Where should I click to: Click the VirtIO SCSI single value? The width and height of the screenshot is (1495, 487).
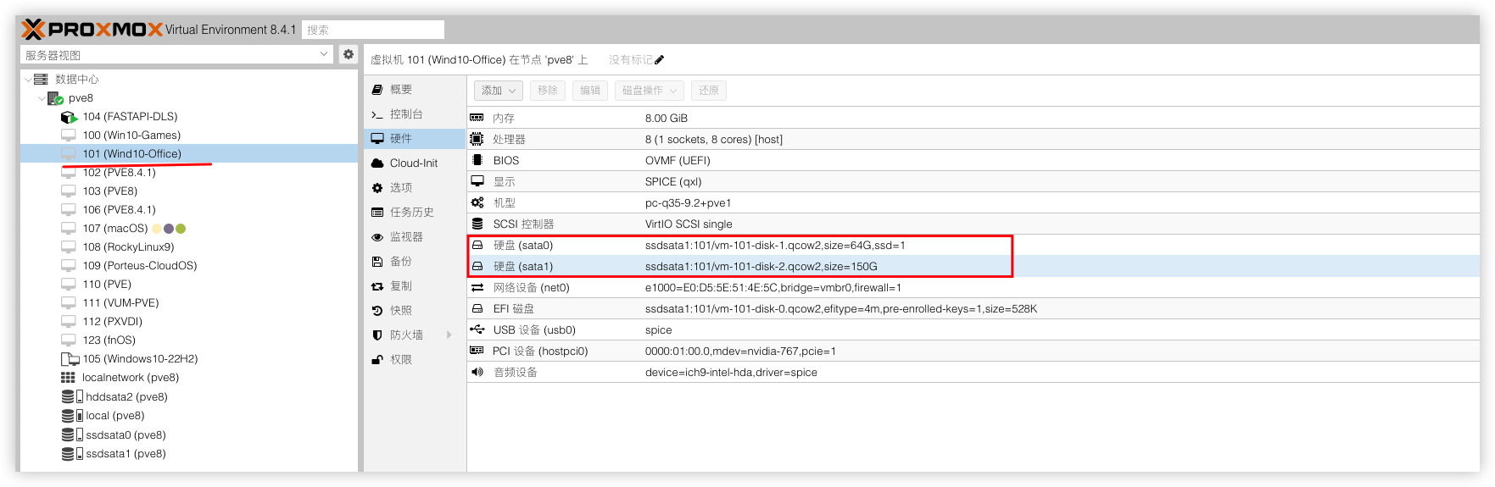pyautogui.click(x=689, y=224)
